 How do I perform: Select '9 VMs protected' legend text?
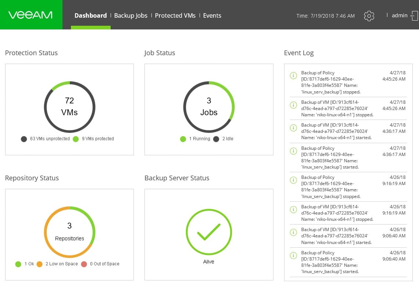(98, 139)
